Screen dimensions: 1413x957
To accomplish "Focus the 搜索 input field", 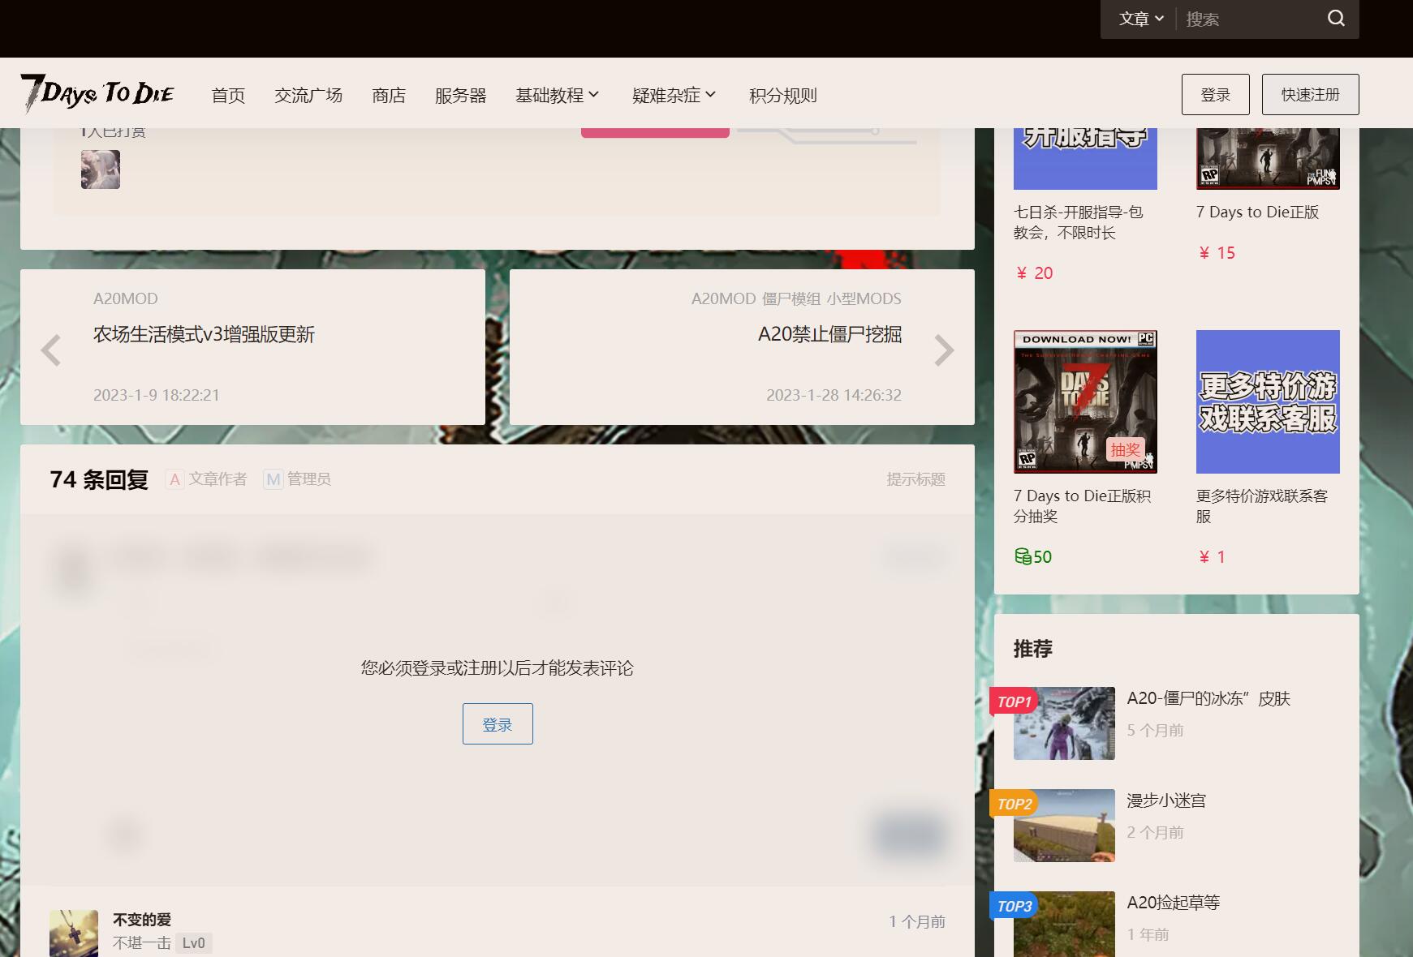I will point(1250,19).
